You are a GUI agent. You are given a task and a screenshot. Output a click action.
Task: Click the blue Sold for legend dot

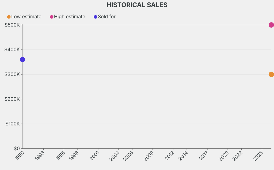[x=96, y=17]
